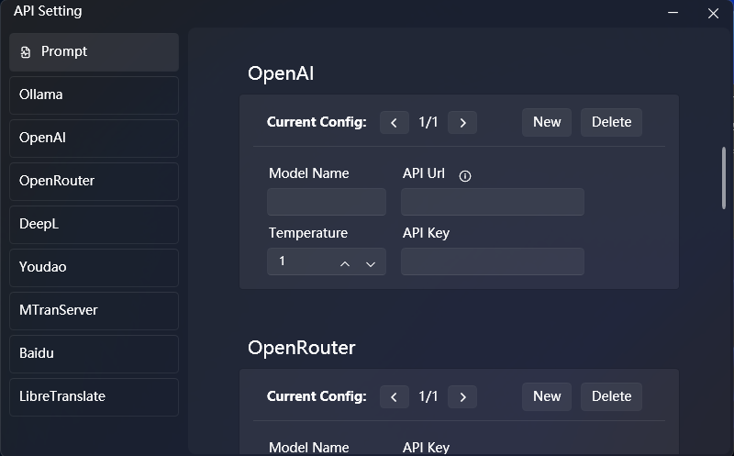Delete the current OpenAI config
Viewport: 734px width, 456px height.
pyautogui.click(x=611, y=122)
